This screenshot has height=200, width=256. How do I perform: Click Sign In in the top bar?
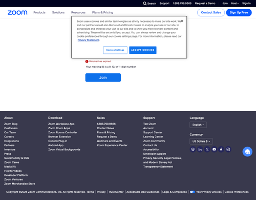(x=246, y=4)
